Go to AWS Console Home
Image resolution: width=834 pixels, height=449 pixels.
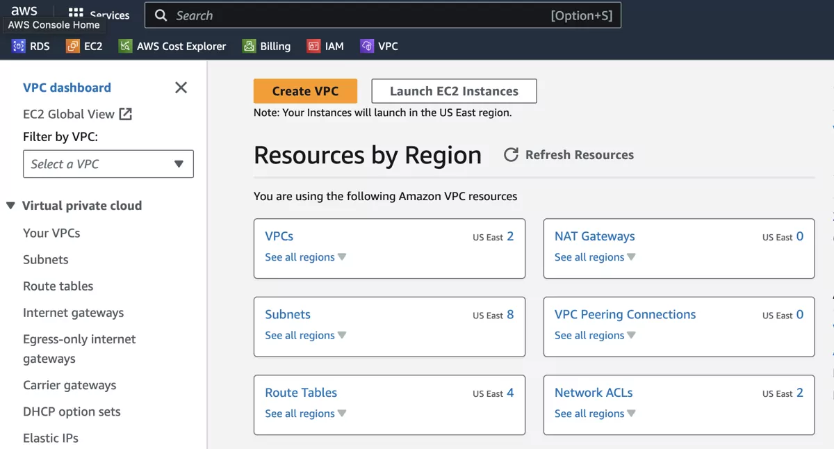coord(54,25)
